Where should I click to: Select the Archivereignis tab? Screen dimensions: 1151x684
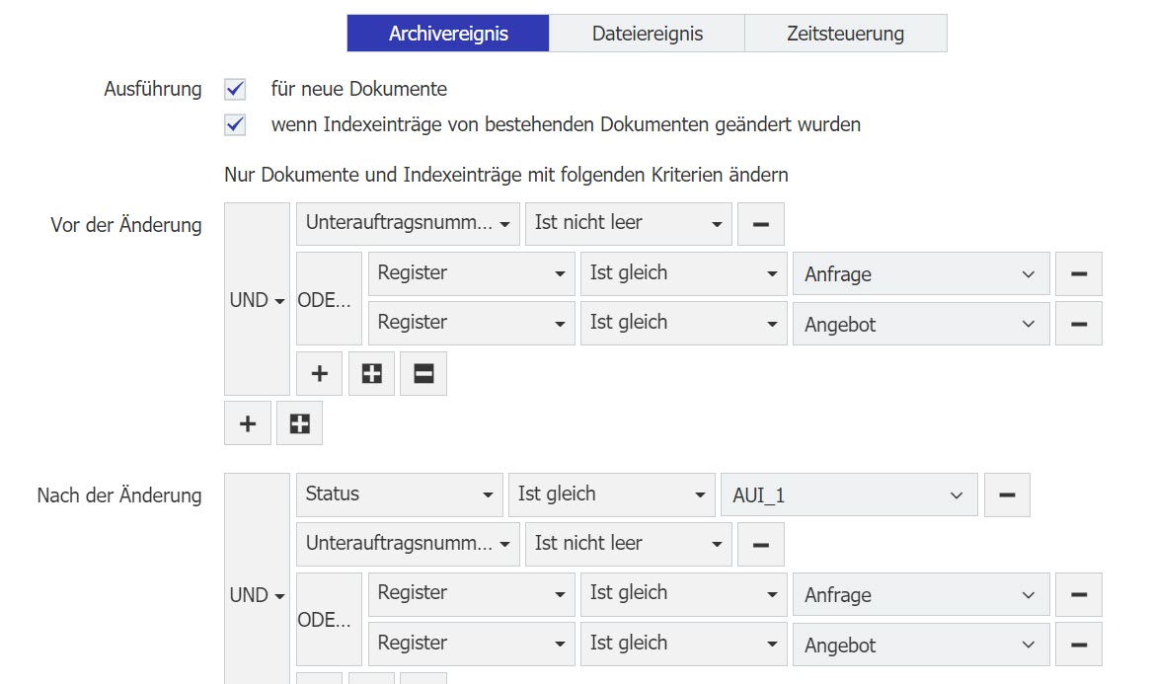coord(448,34)
